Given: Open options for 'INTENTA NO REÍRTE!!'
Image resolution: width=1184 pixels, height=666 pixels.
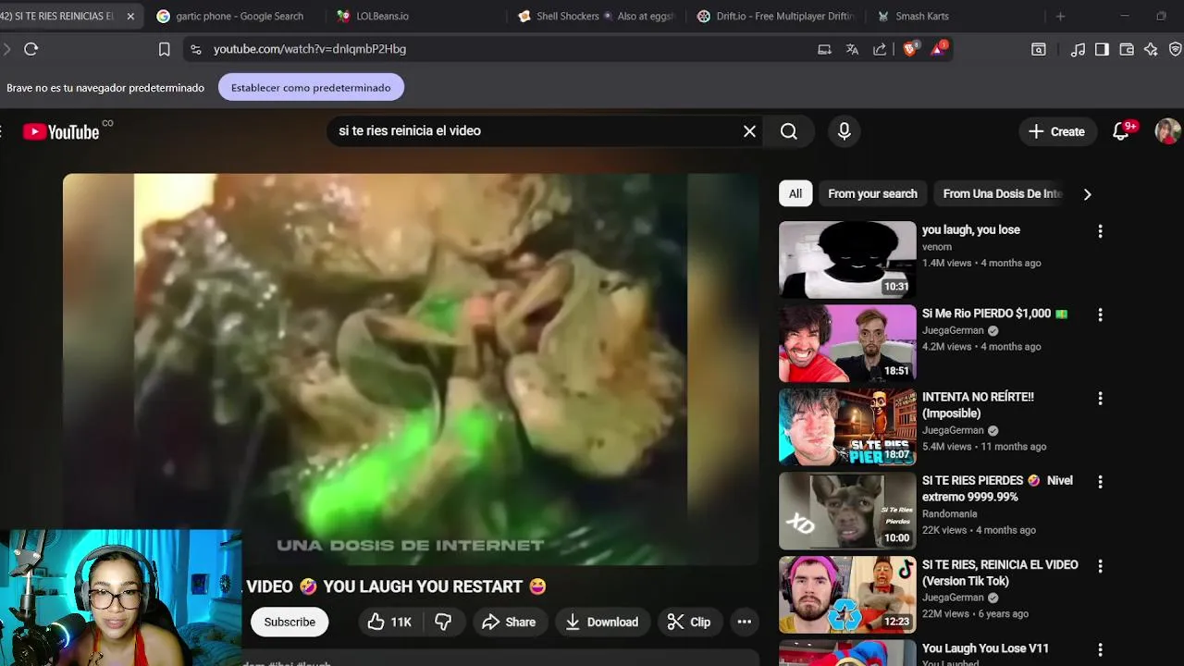Looking at the screenshot, I should tap(1100, 399).
